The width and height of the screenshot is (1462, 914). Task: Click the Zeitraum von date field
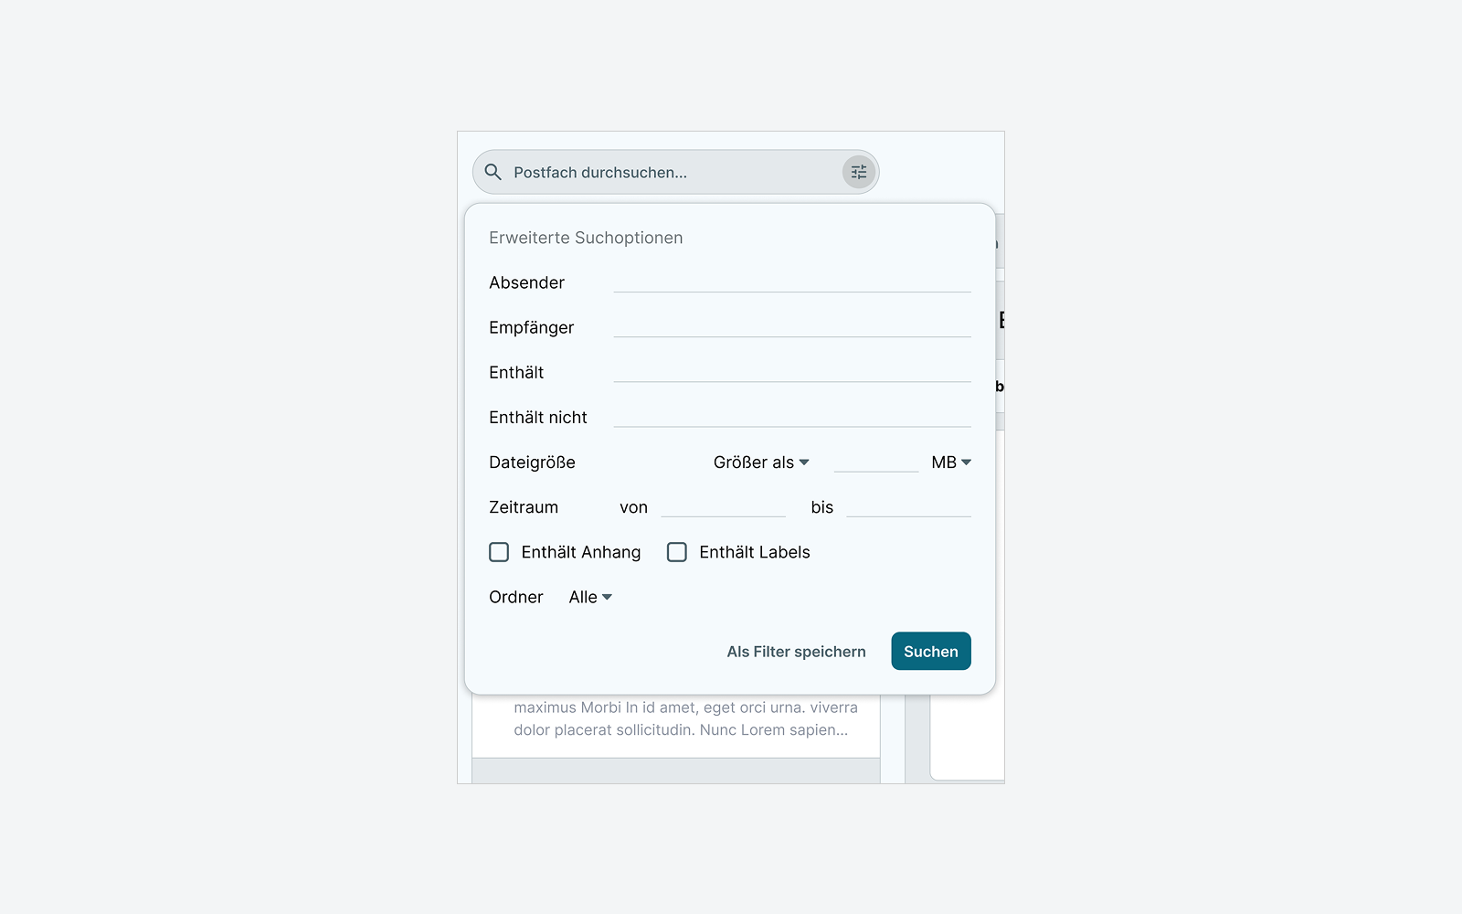[724, 506]
